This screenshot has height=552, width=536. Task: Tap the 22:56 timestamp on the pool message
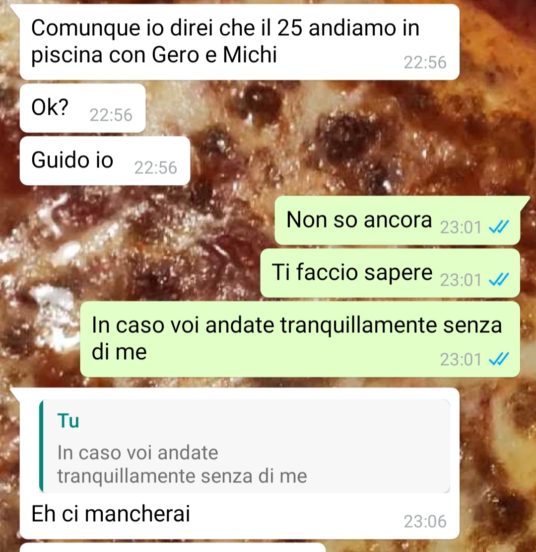pos(425,62)
